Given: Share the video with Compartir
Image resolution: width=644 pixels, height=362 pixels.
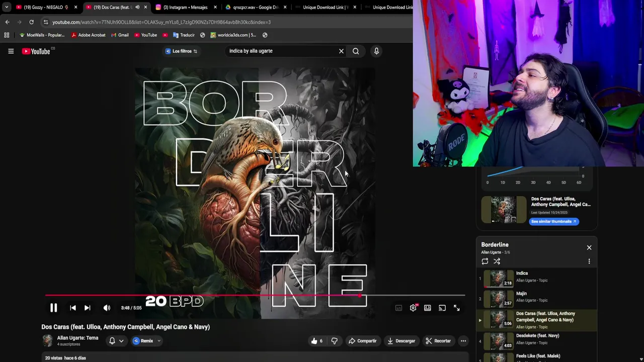Looking at the screenshot, I should (x=363, y=341).
